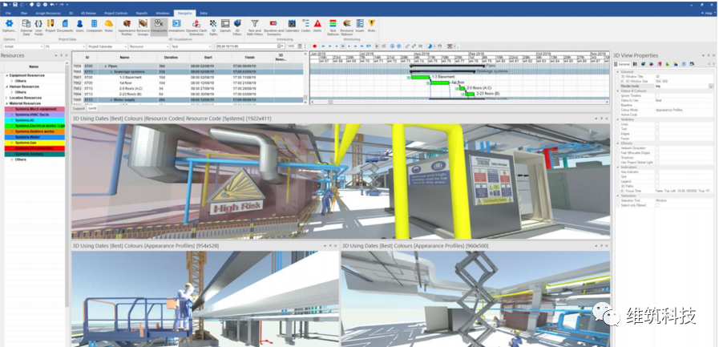
Task: Open Baselines and Scenarios
Action: (274, 26)
